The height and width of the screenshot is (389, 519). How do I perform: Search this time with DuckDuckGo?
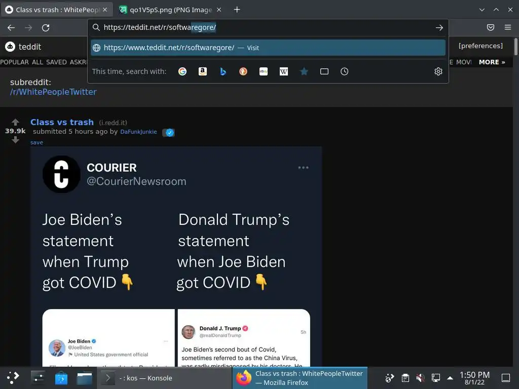tap(243, 71)
